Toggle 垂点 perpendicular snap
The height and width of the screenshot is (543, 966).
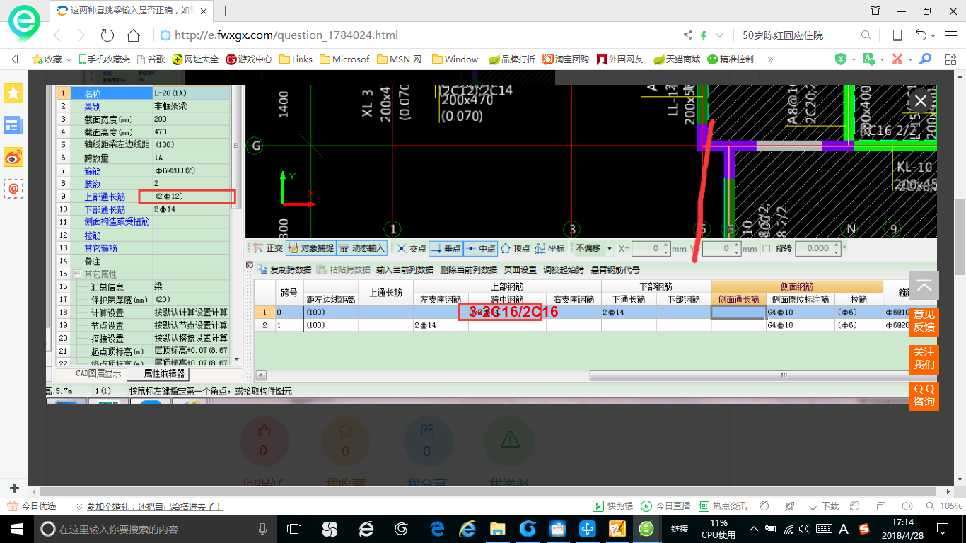point(445,248)
